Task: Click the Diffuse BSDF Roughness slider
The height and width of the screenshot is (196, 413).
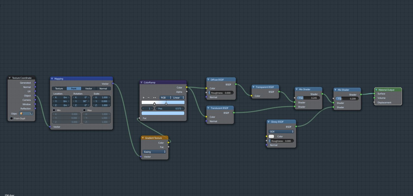Action: pyautogui.click(x=221, y=93)
